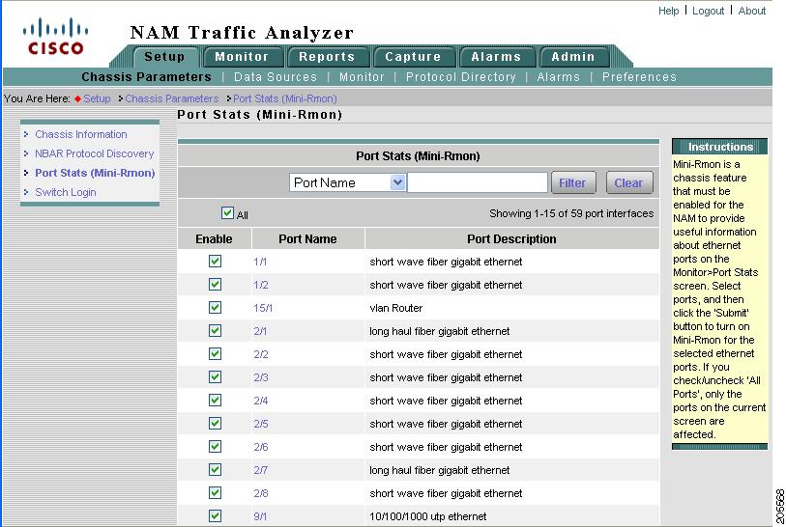
Task: Click the Cisco logo
Action: tap(55, 36)
